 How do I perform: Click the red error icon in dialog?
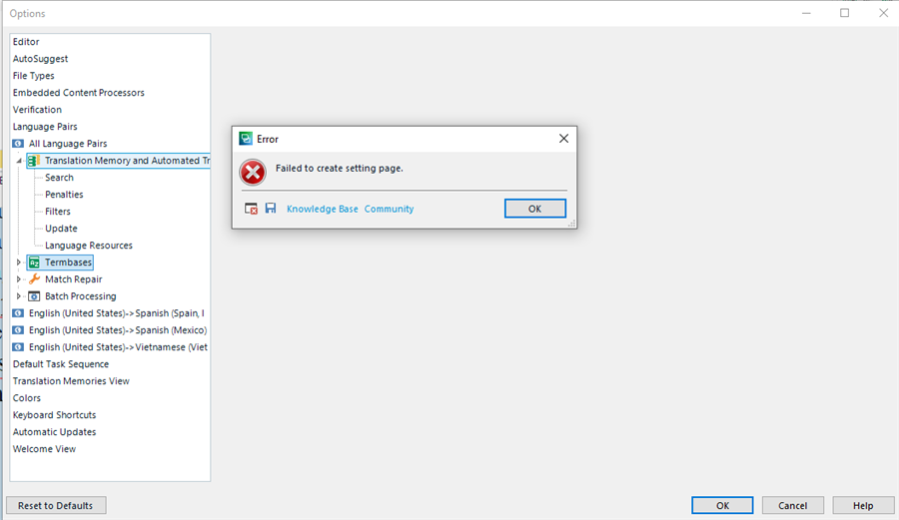click(x=253, y=172)
